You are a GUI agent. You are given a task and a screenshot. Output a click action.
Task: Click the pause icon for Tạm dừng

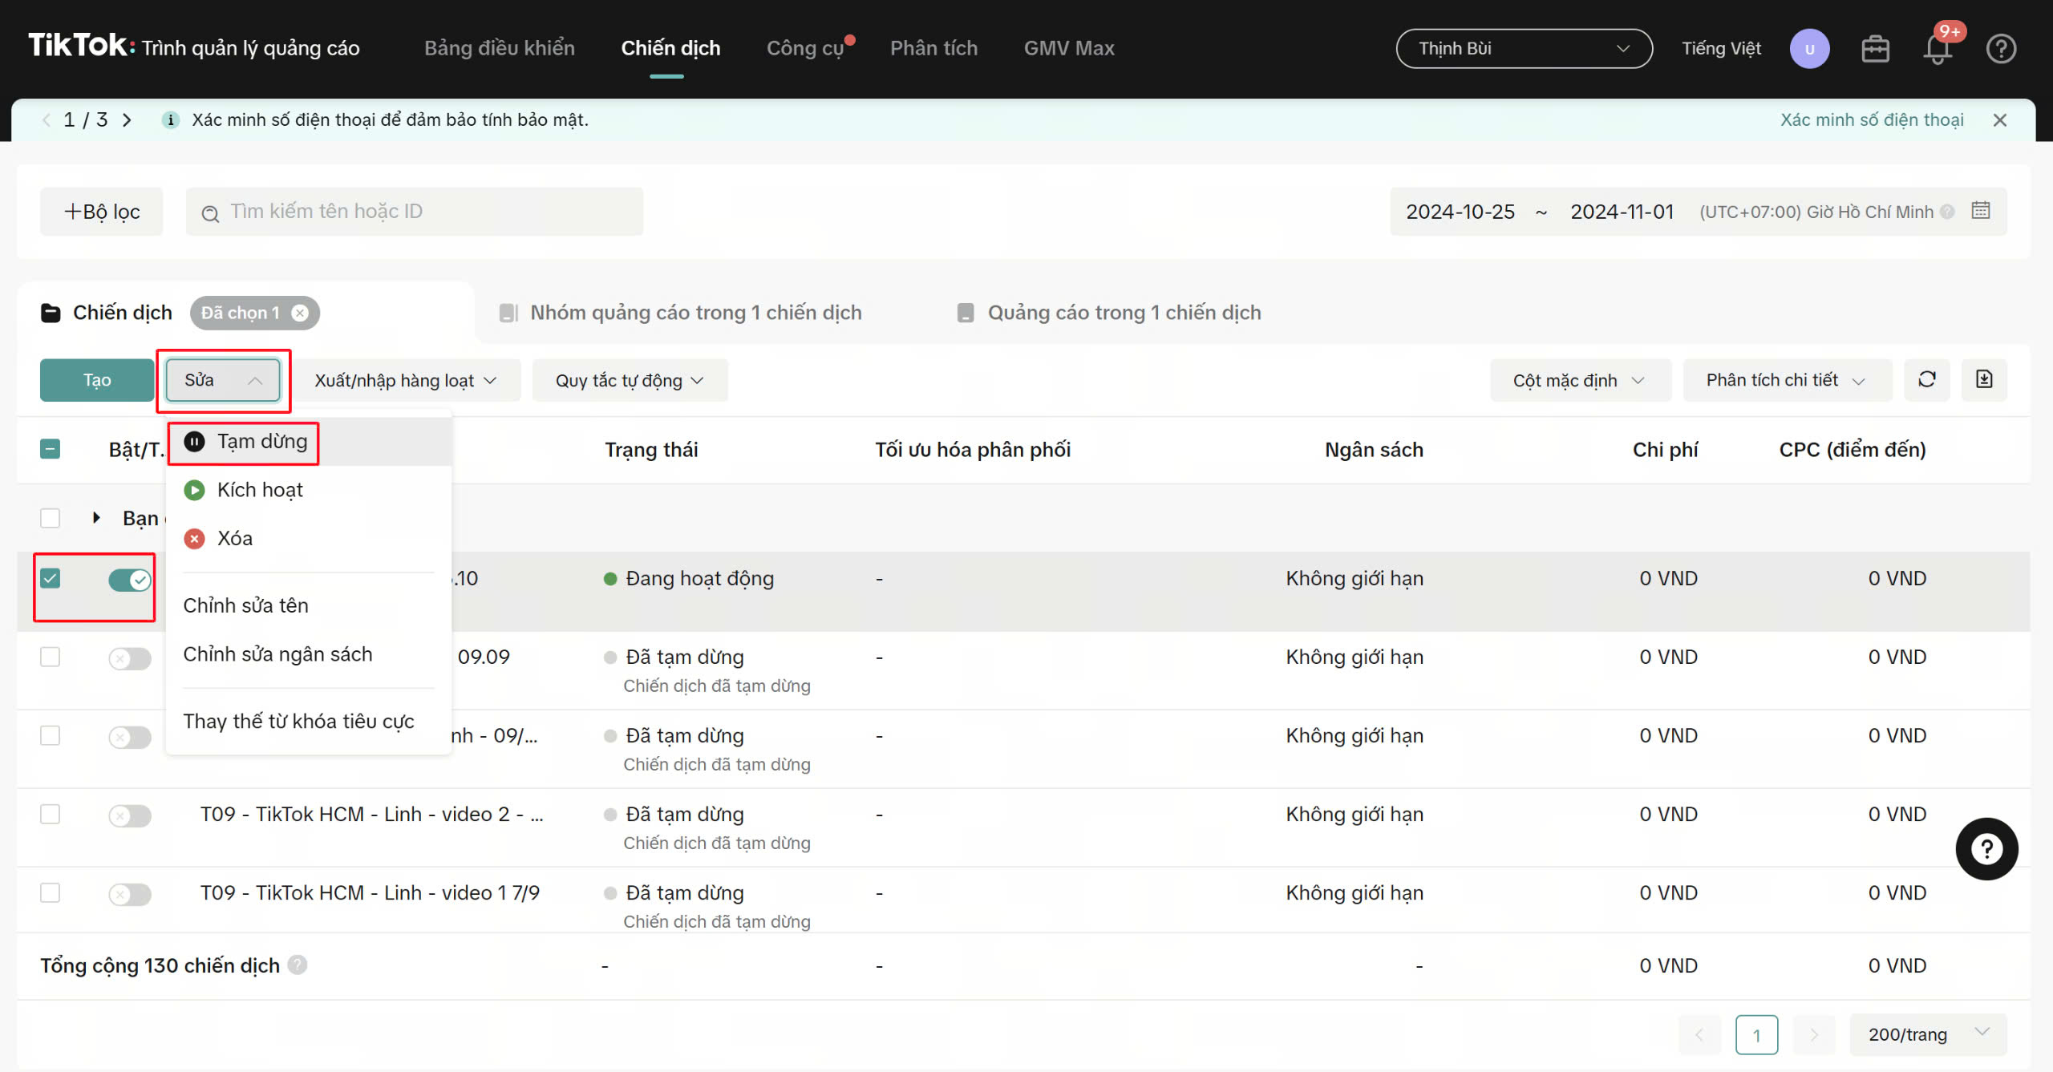pos(194,442)
